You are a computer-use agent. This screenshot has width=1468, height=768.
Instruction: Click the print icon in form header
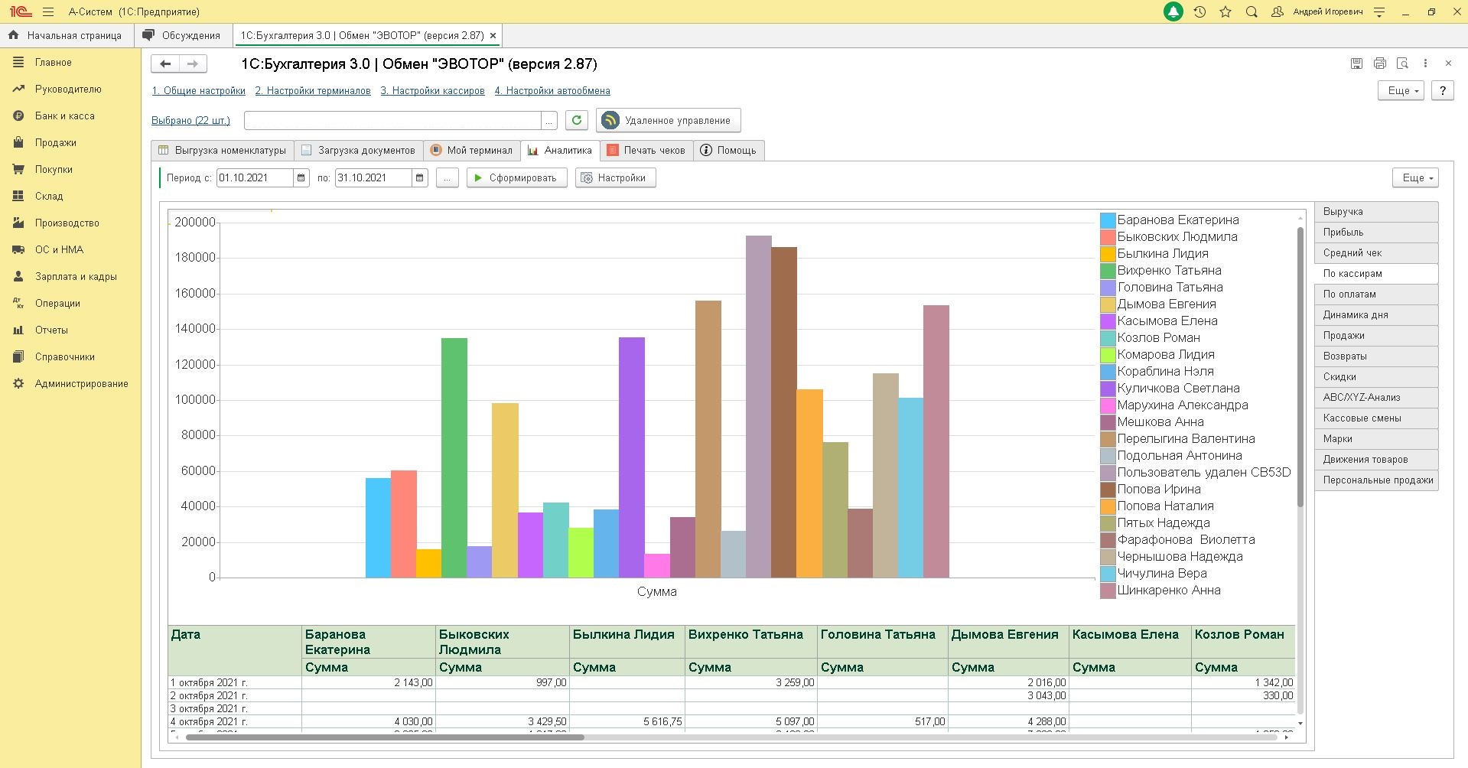1379,63
